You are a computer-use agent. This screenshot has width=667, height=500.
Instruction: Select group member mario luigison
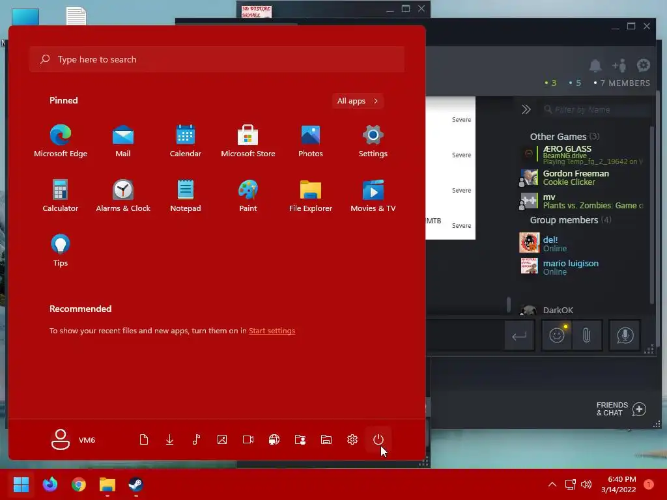(x=583, y=267)
